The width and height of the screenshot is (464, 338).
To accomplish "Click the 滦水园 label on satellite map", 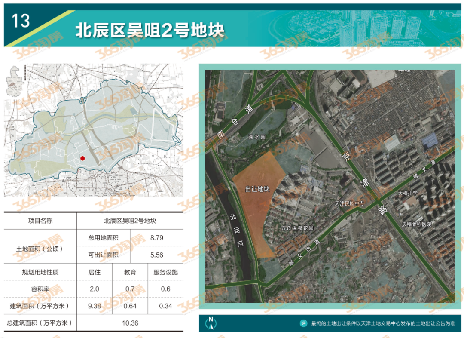I will tap(257, 137).
